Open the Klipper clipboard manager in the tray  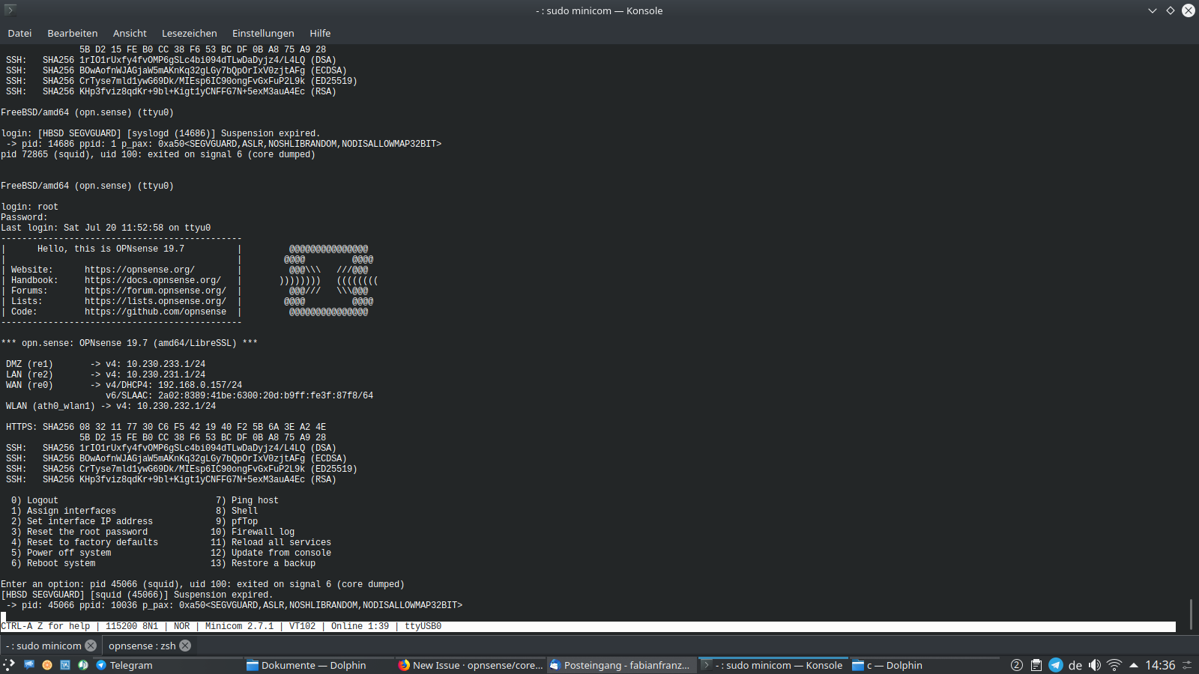click(x=1036, y=665)
